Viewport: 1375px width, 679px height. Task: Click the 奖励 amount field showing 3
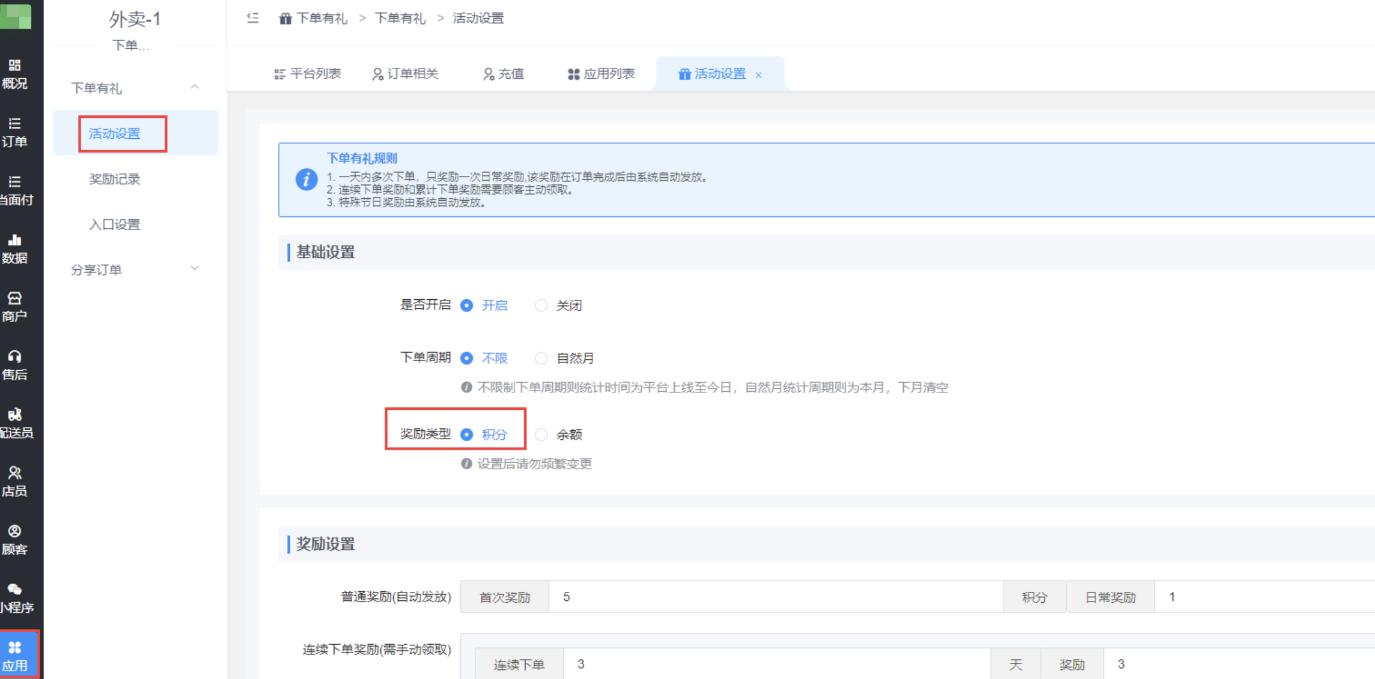click(1239, 664)
